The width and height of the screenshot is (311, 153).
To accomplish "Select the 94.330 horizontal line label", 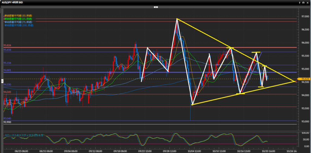I will tap(7, 85).
